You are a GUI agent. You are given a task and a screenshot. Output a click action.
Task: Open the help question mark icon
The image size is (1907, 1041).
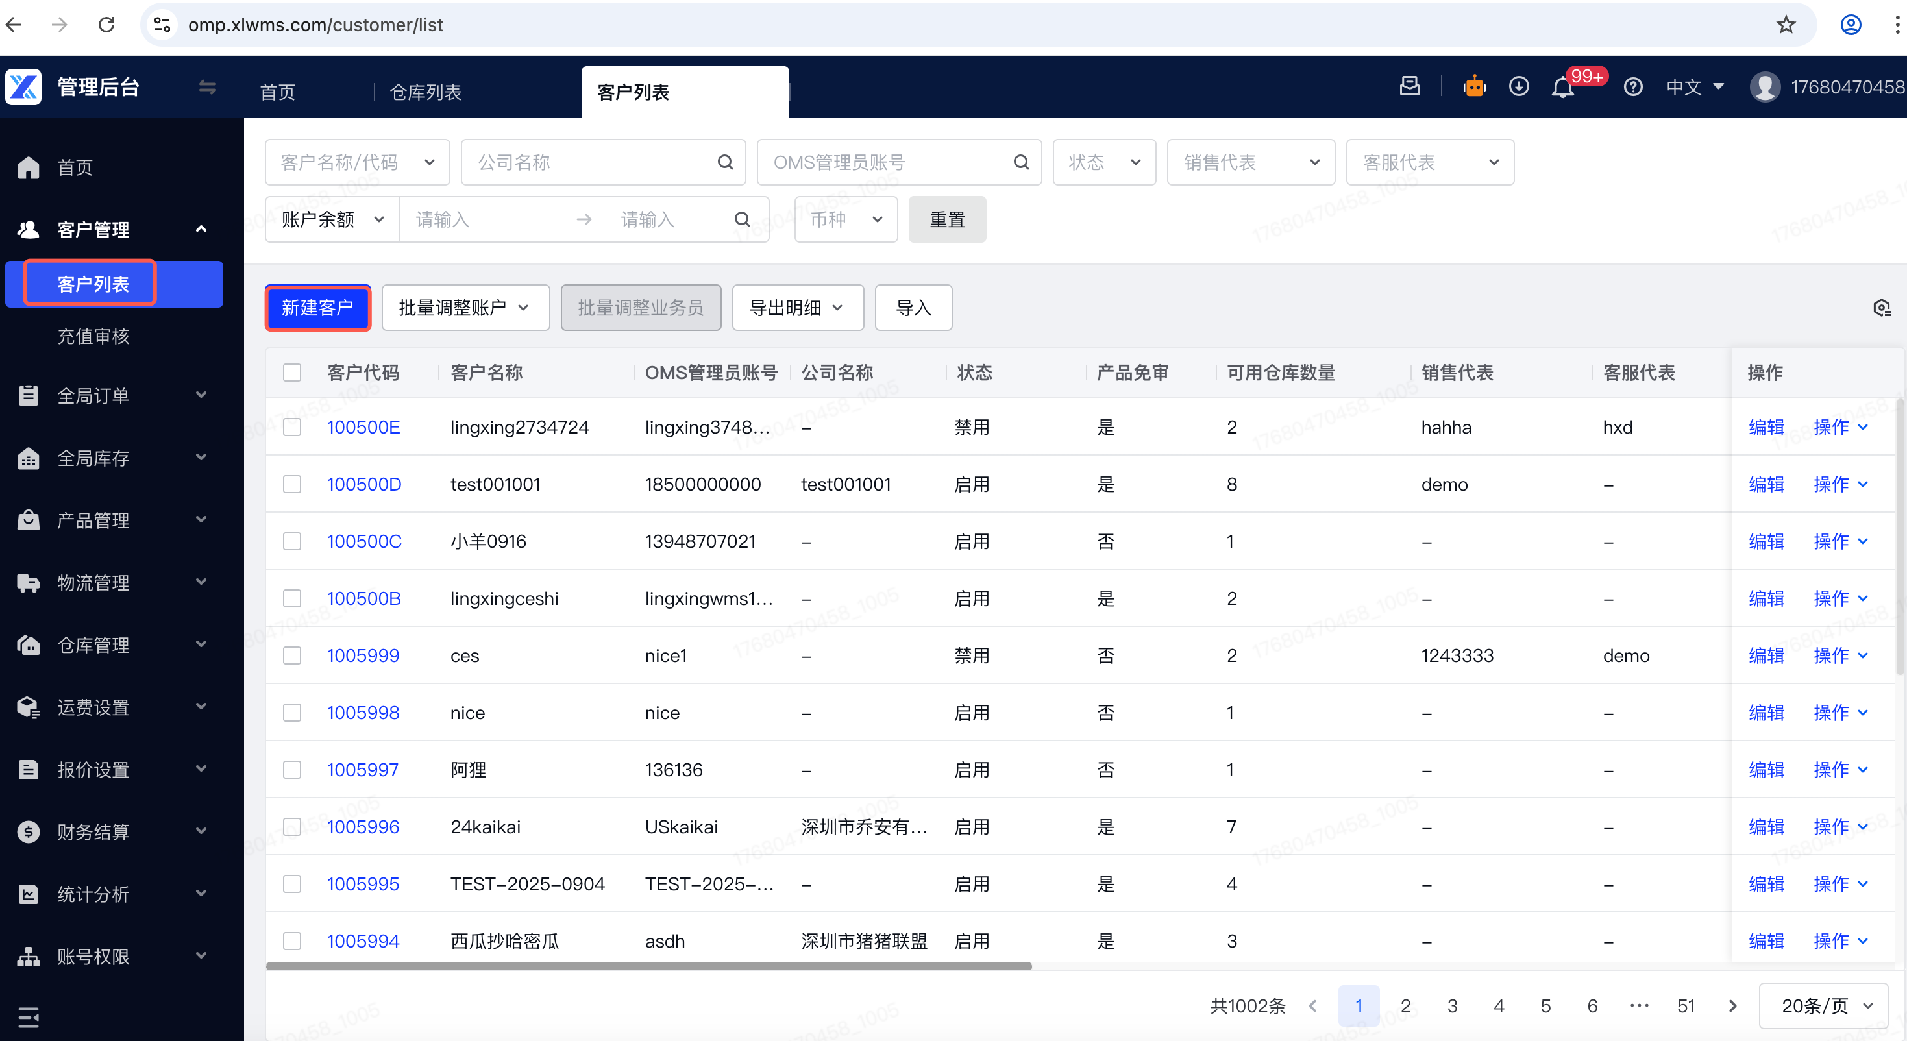(1633, 88)
